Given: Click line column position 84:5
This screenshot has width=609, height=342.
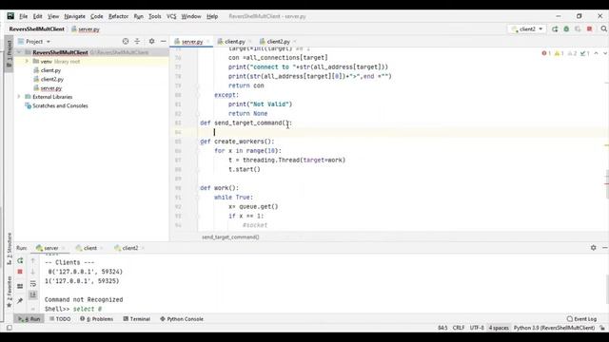Looking at the screenshot, I should coord(442,328).
